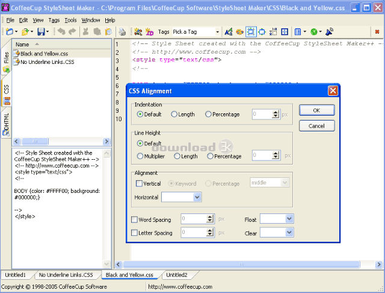Select Indentation Default radio button

click(140, 114)
